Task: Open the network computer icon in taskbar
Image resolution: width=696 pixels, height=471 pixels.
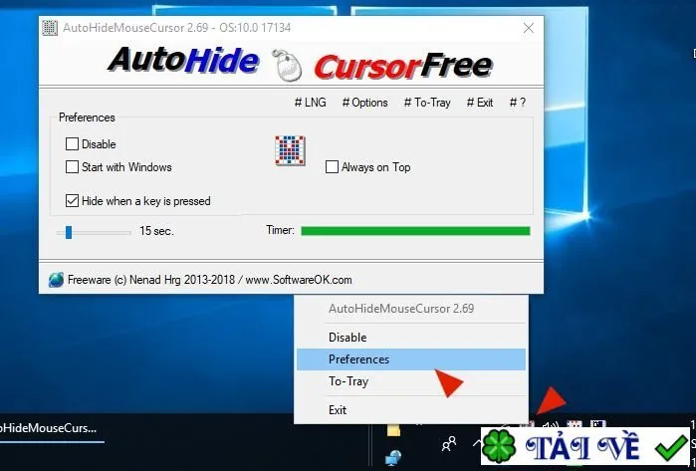Action: tap(393, 459)
